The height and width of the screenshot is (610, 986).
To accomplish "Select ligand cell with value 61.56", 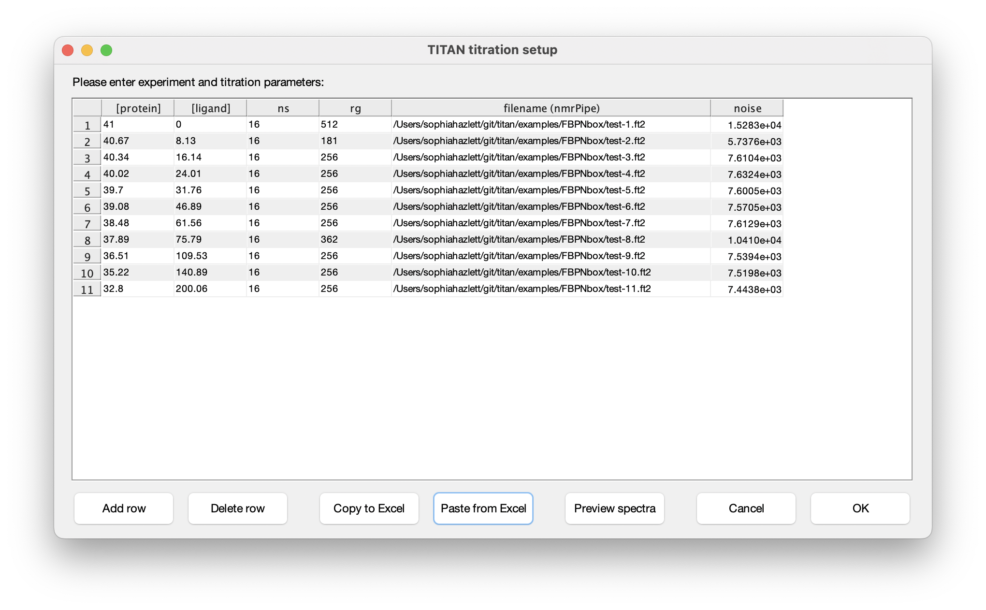I will [x=210, y=223].
